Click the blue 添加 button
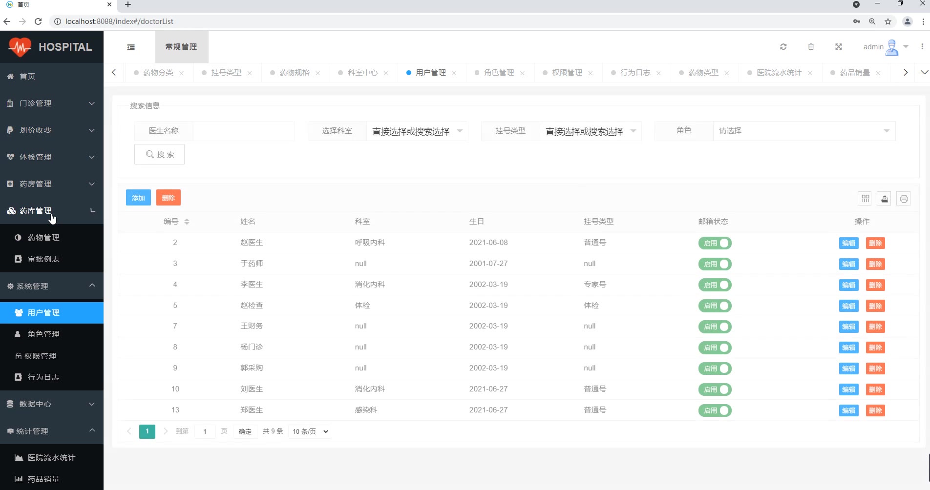Image resolution: width=930 pixels, height=490 pixels. coord(138,198)
